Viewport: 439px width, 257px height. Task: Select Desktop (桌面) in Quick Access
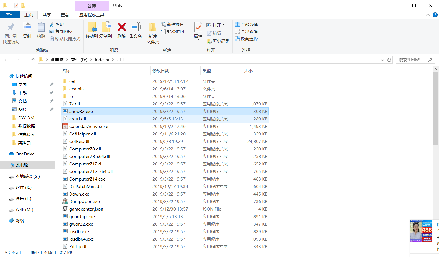click(23, 85)
